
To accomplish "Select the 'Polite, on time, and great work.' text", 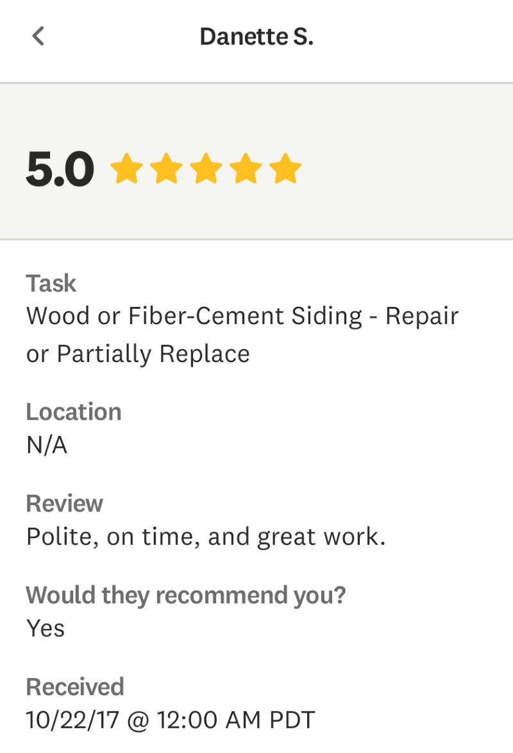I will 206,537.
